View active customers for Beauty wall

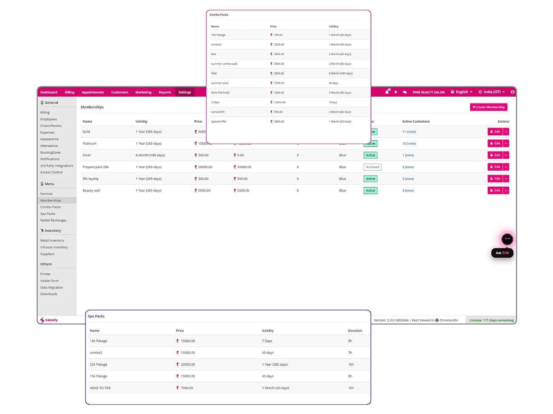point(409,191)
